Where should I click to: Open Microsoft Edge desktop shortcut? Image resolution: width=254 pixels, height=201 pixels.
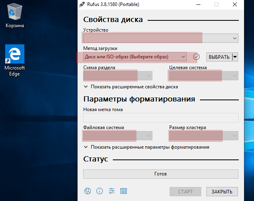tap(15, 60)
